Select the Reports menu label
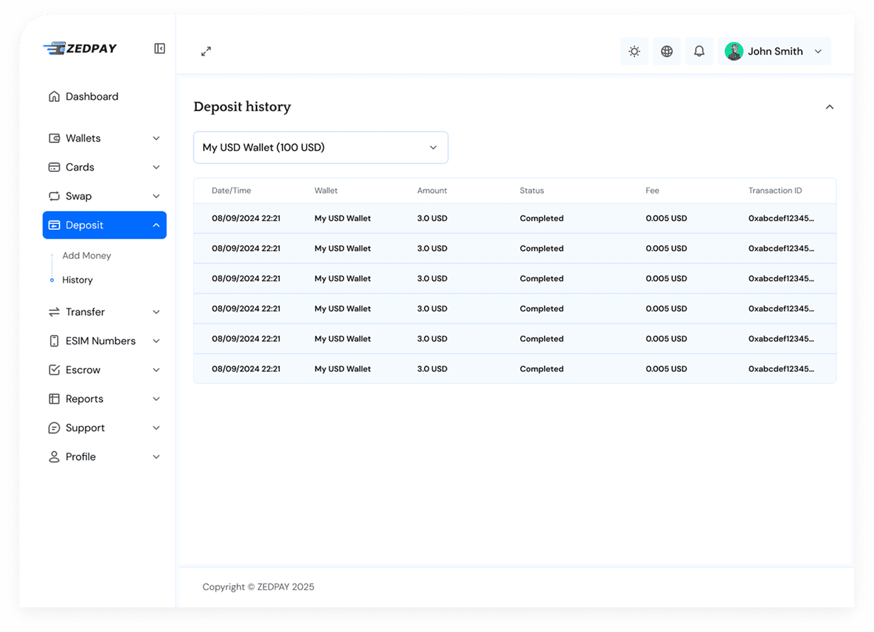The image size is (874, 632). [x=84, y=399]
